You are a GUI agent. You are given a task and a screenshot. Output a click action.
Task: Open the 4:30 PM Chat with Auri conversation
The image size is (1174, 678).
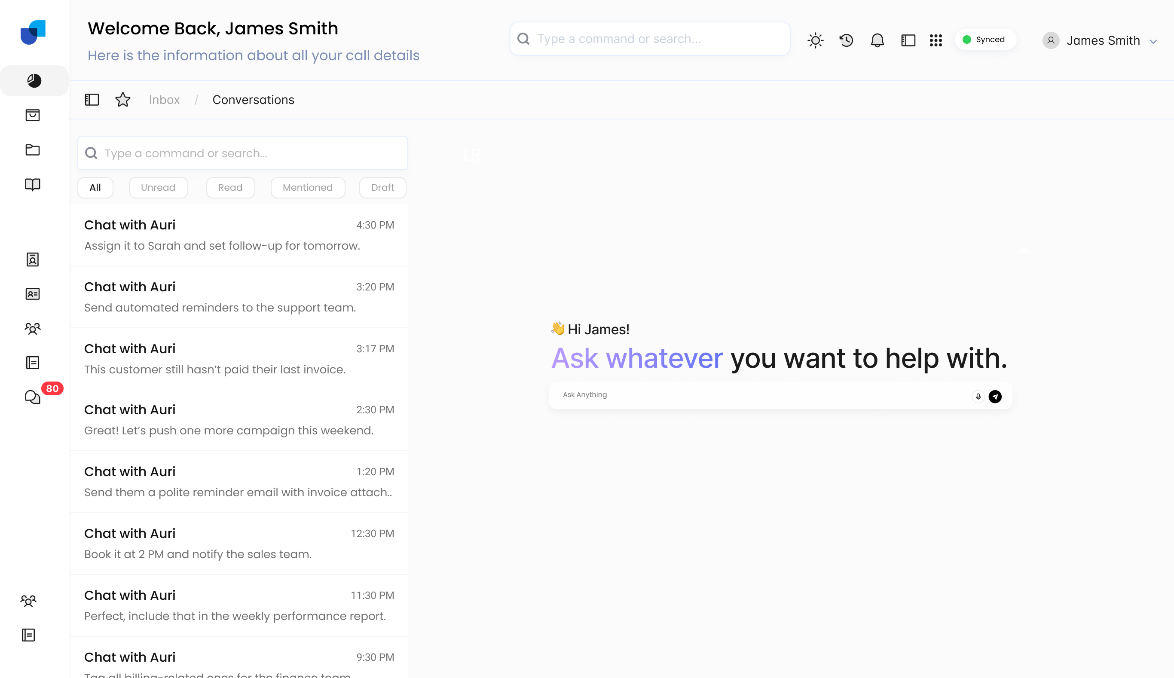(x=239, y=235)
